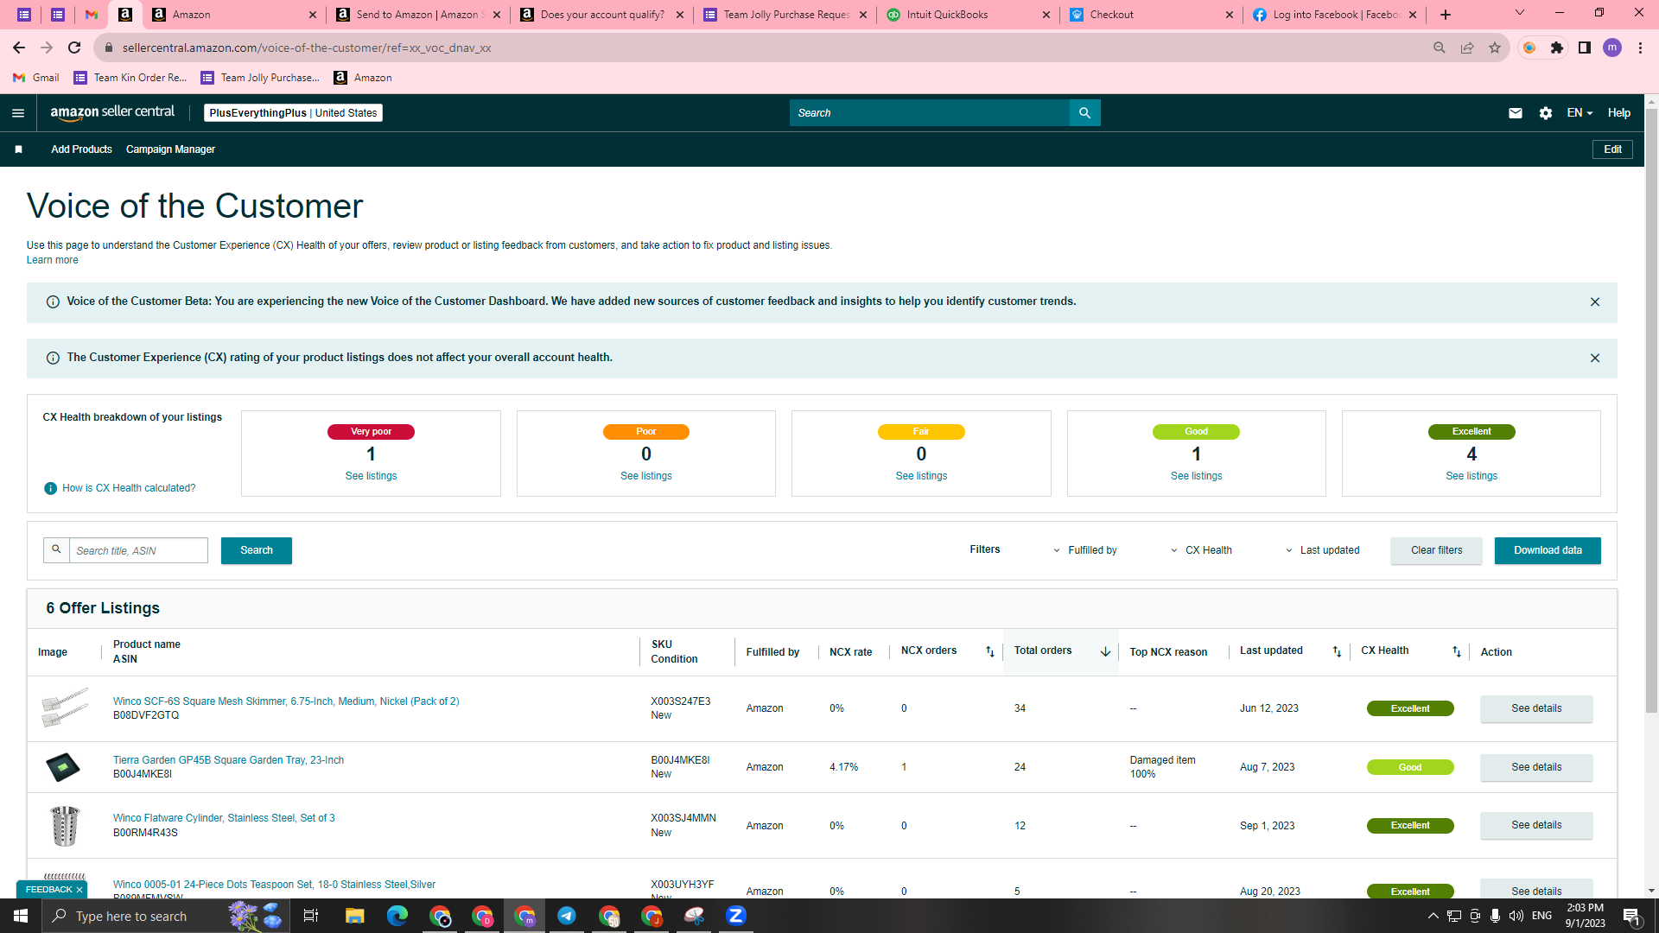Expand the Last updated filter dropdown

pos(1322,550)
